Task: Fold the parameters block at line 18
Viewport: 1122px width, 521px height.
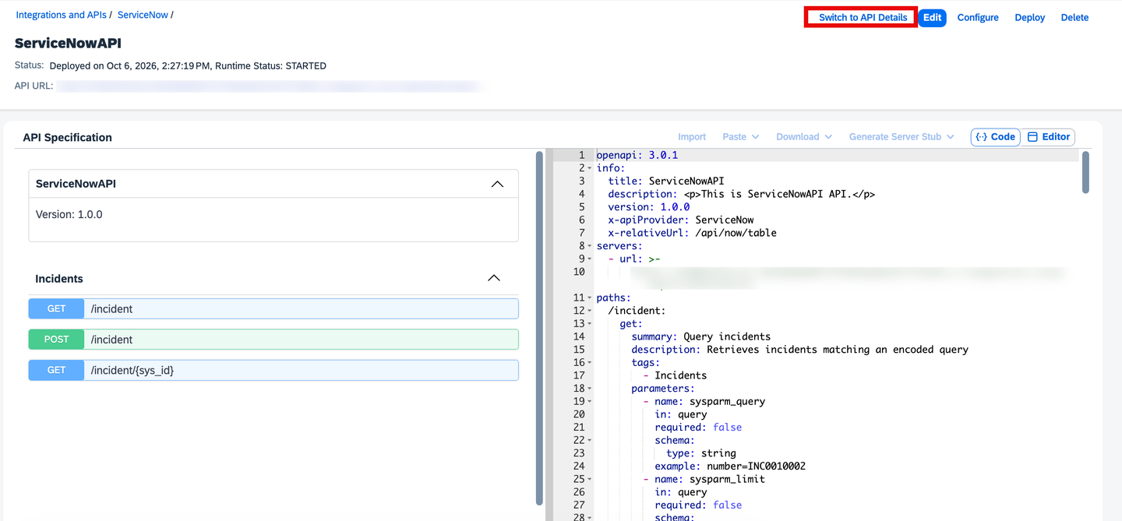Action: point(591,389)
